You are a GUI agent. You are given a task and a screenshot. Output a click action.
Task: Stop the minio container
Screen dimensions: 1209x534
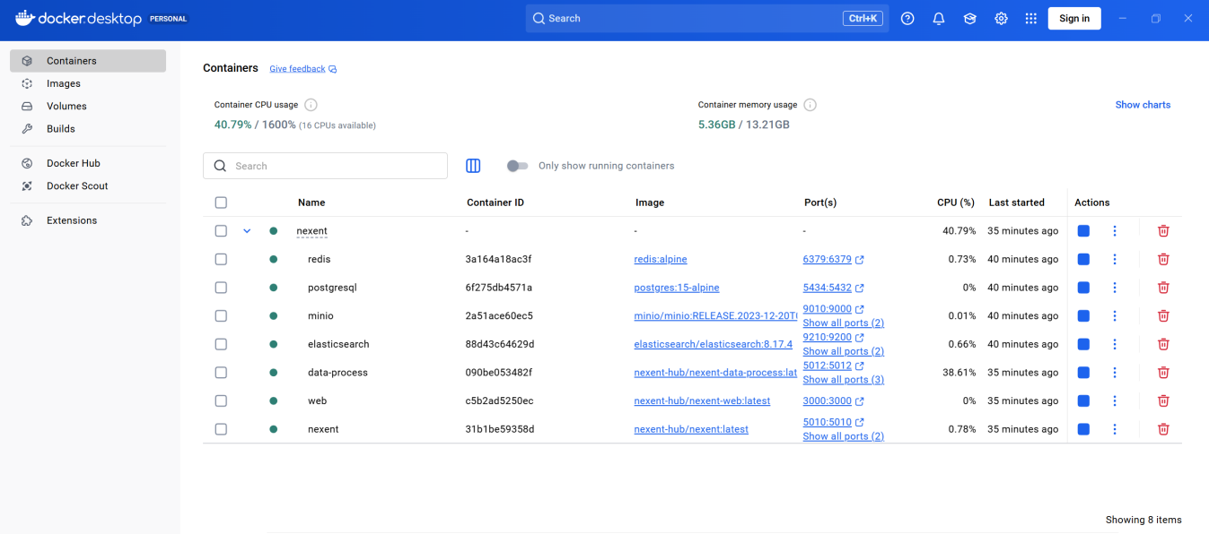click(x=1083, y=315)
